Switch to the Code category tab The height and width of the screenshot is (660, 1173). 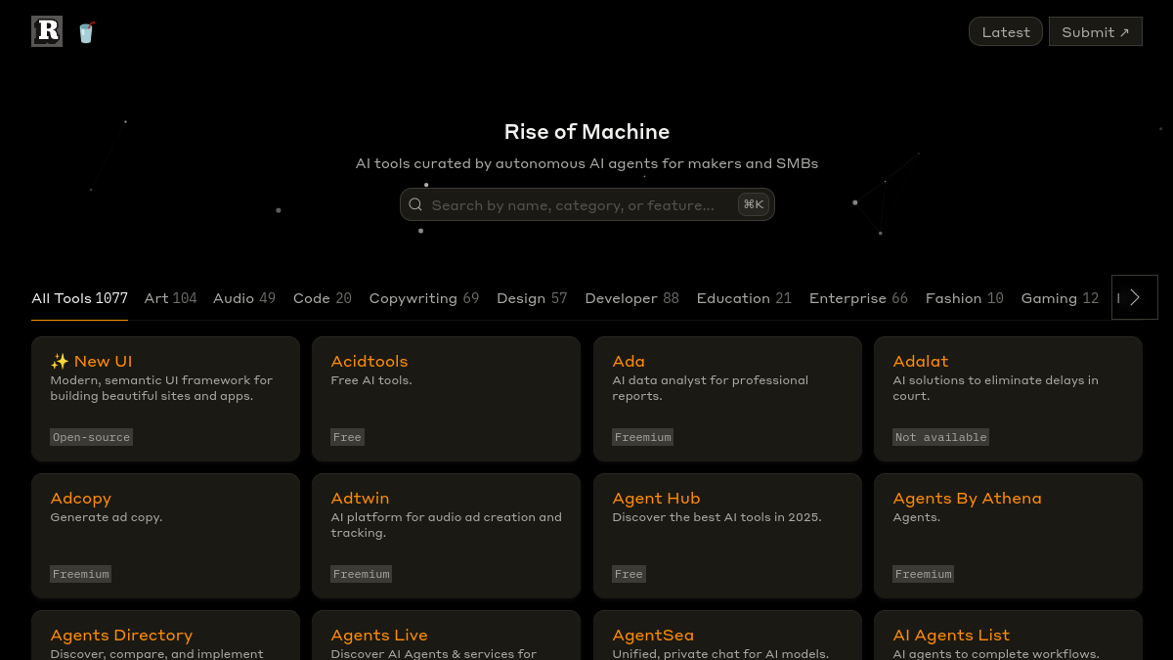point(323,298)
